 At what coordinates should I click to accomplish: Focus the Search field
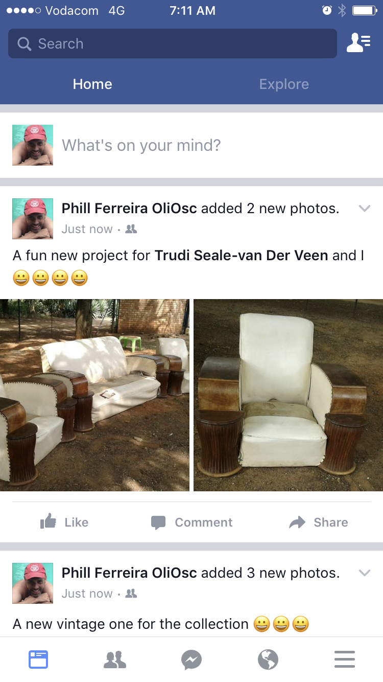click(173, 43)
